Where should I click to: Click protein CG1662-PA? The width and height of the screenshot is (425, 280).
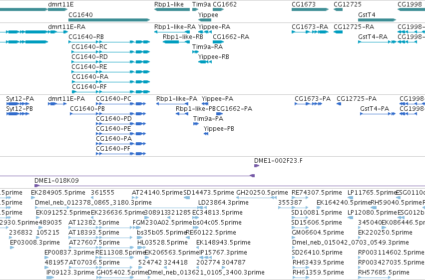pos(234,109)
